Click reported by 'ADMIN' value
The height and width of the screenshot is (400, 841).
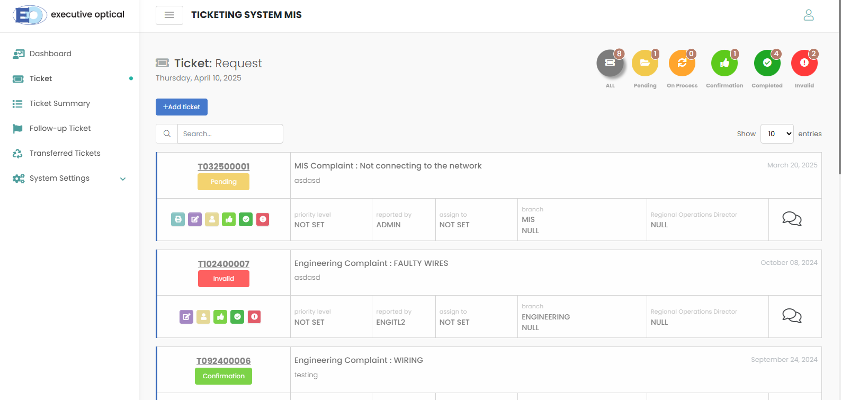(388, 225)
